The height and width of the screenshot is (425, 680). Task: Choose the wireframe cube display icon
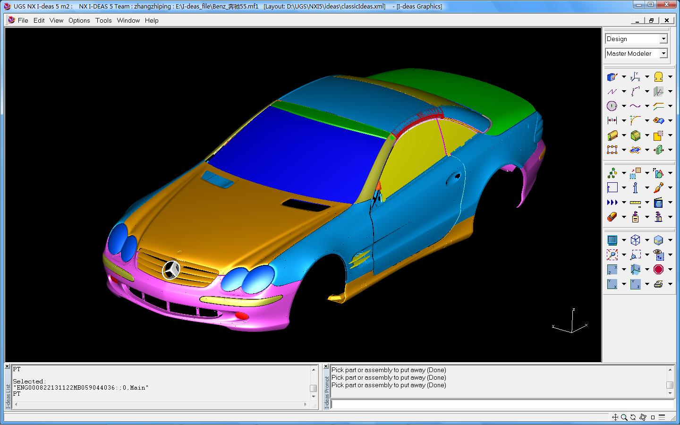click(635, 240)
